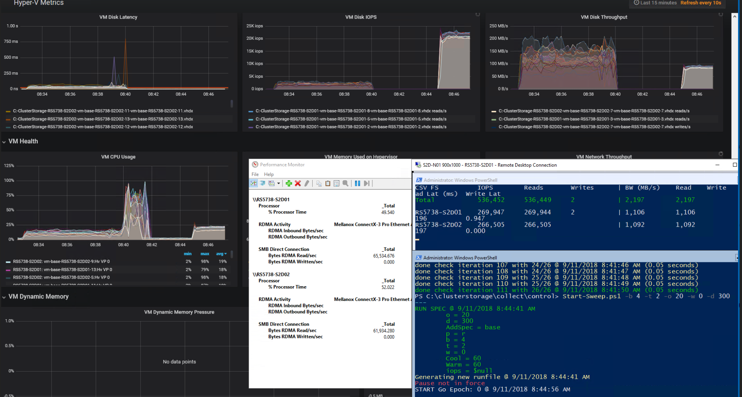Screen dimensions: 742x397
Task: Delete the selected counter in Performance Monitor
Action: tap(298, 183)
